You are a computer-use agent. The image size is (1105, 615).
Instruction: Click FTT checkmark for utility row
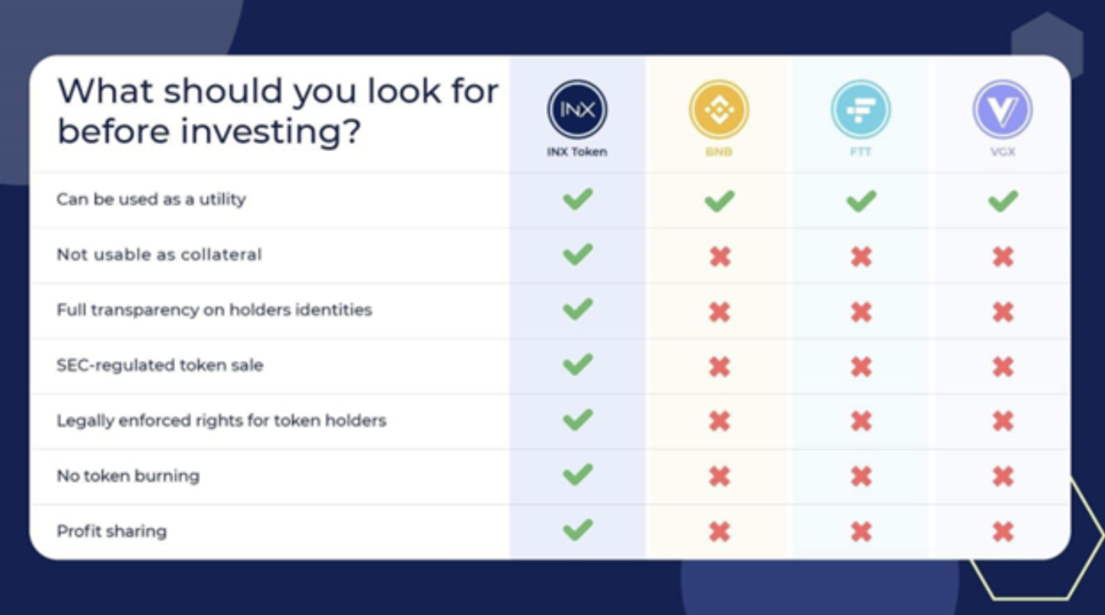pyautogui.click(x=861, y=201)
